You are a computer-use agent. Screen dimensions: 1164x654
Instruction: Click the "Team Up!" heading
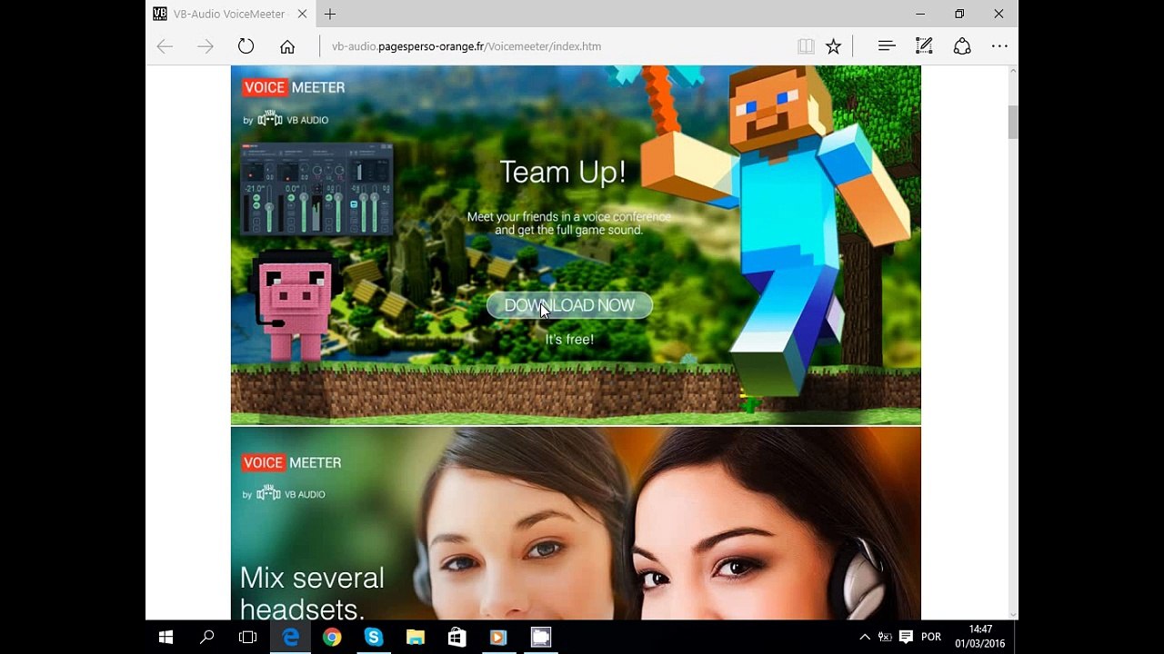(563, 172)
